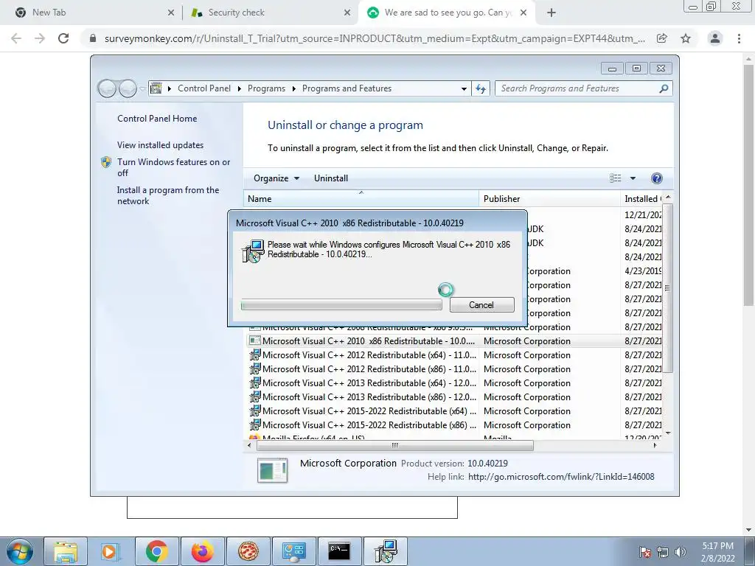This screenshot has height=566, width=755.
Task: Close the New Tab tab
Action: [x=171, y=13]
